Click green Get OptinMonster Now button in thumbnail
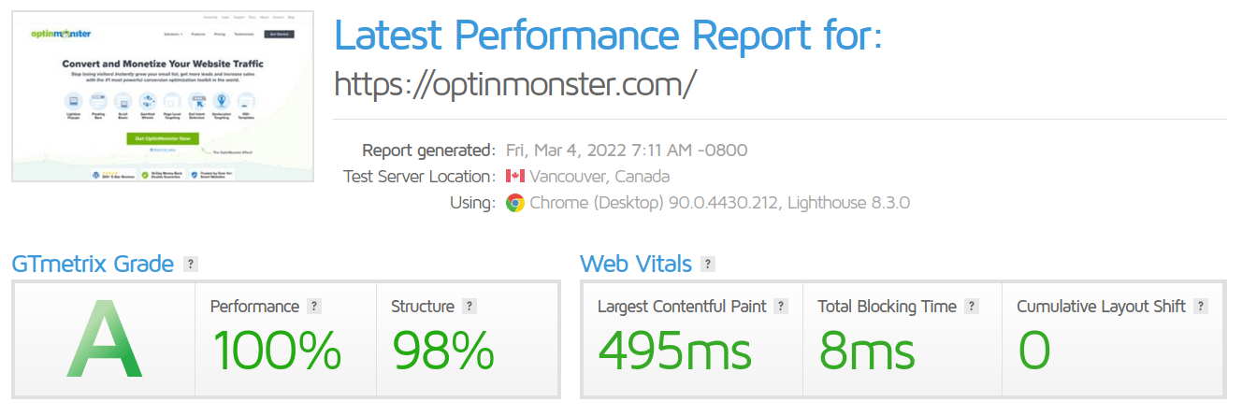Image resolution: width=1242 pixels, height=416 pixels. [x=163, y=138]
